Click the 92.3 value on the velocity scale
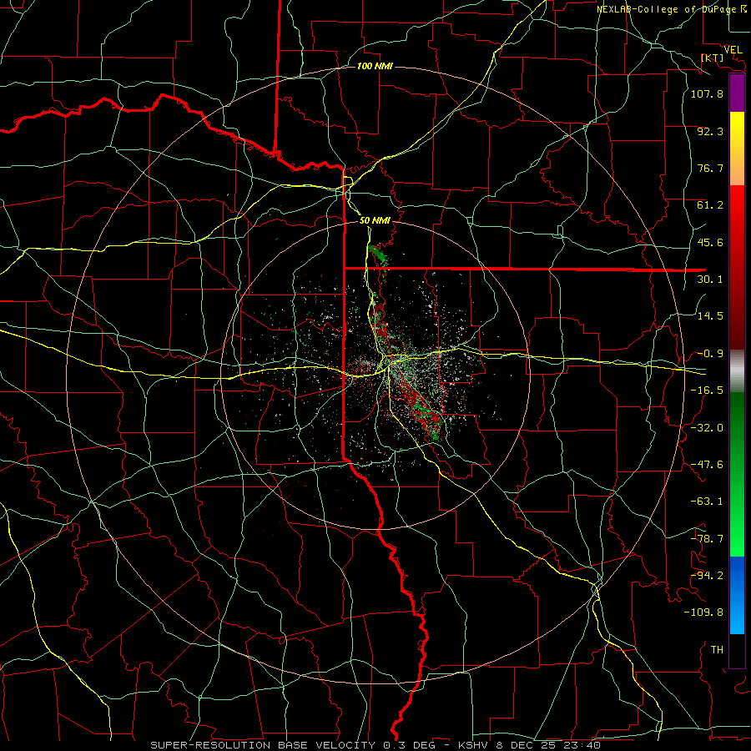This screenshot has height=751, width=751. (x=710, y=131)
